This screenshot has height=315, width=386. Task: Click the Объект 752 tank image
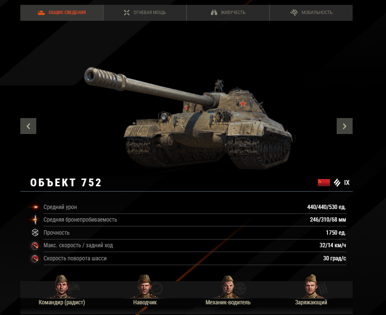188,119
